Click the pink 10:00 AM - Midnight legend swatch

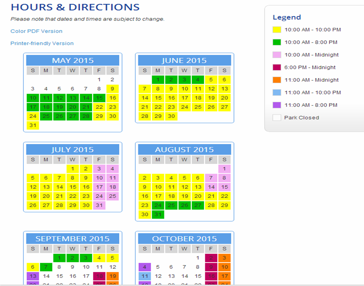[277, 55]
